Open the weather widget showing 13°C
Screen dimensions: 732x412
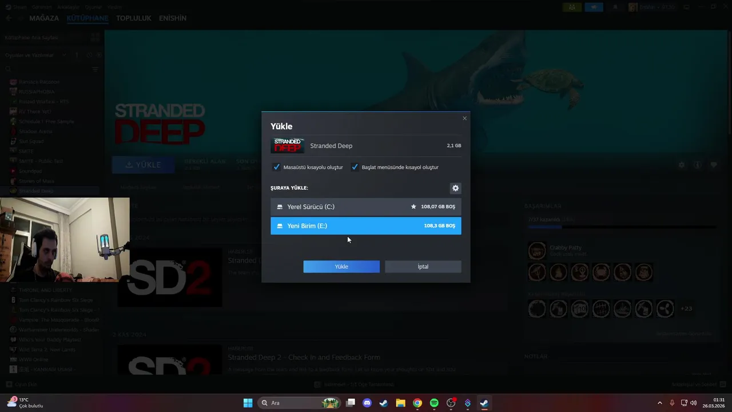(x=26, y=403)
